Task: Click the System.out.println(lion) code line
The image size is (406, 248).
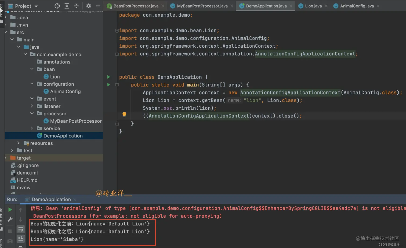Action: point(179,108)
